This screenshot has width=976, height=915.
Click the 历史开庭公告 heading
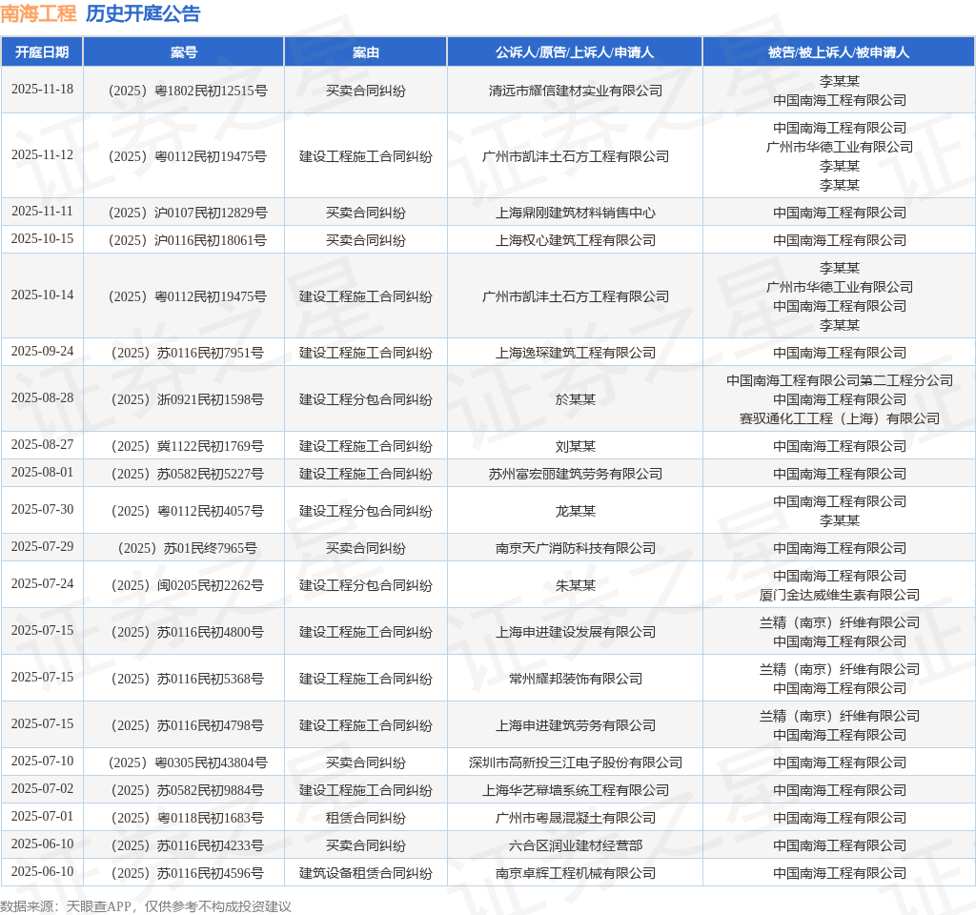coord(143,13)
